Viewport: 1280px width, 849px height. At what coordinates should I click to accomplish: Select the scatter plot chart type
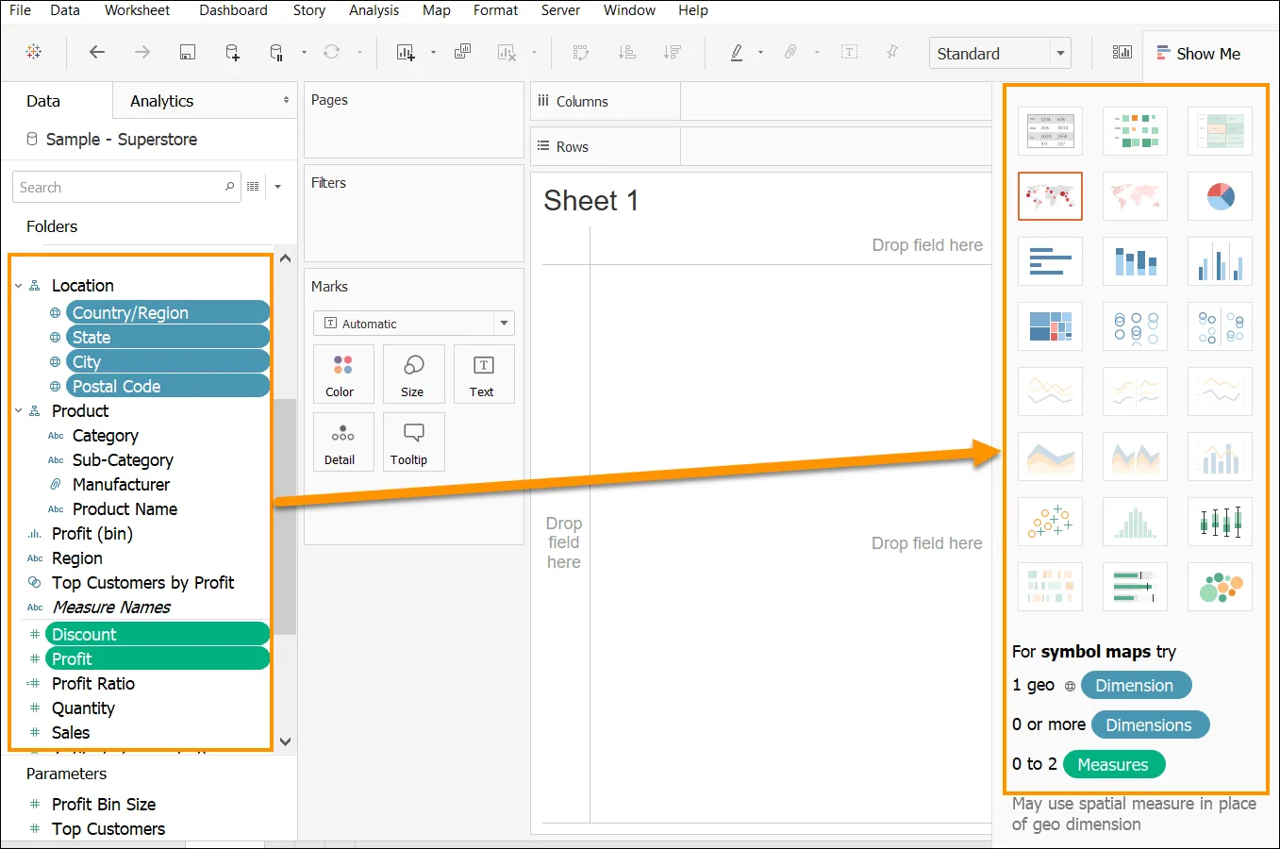point(1051,522)
